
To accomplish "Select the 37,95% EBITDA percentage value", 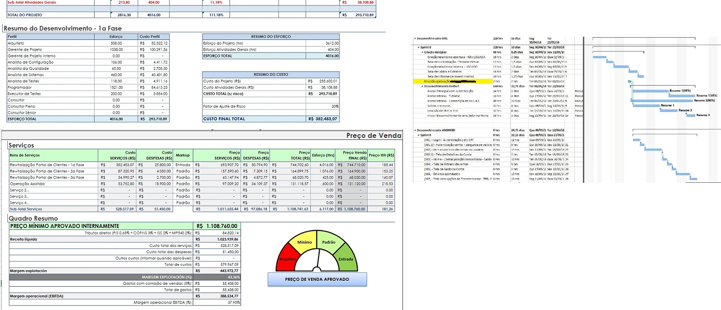I will [234, 302].
